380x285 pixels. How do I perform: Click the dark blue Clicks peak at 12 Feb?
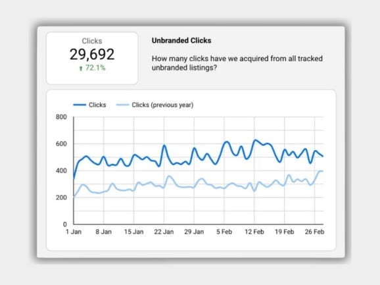[254, 140]
